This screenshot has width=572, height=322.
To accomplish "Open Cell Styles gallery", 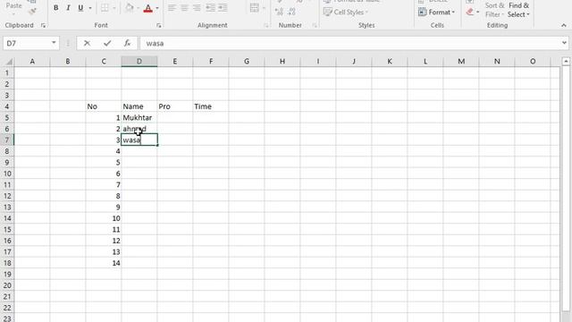I will click(346, 12).
